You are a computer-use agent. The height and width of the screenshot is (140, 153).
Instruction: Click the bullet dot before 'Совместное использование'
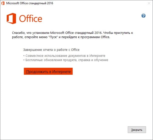[x=24, y=56]
